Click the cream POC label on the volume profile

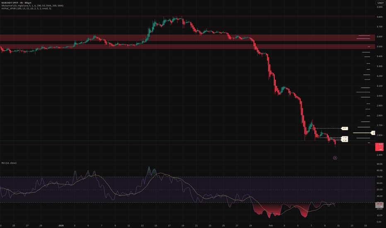point(373,133)
